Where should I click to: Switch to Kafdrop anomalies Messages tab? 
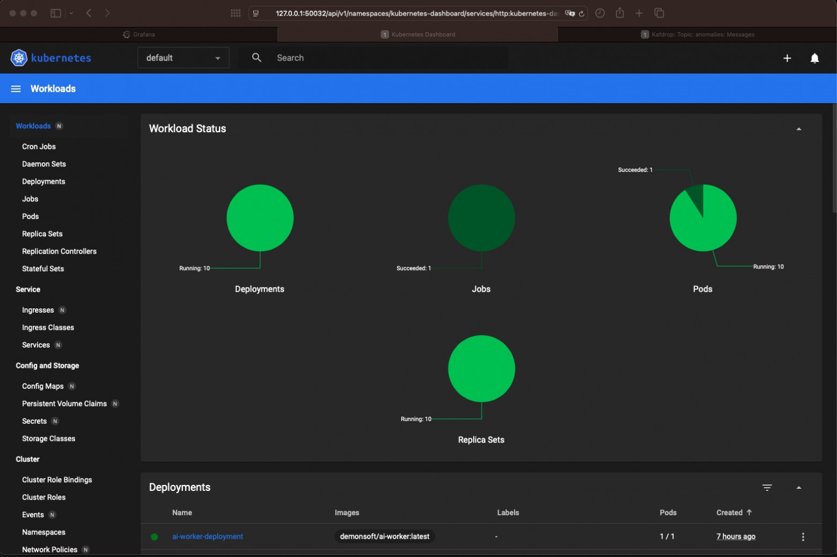coord(697,34)
